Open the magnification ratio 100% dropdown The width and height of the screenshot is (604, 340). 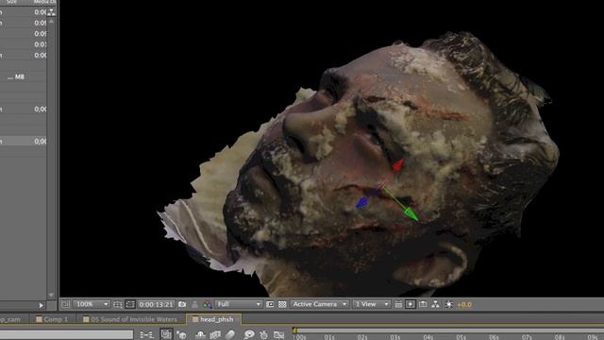(x=92, y=304)
